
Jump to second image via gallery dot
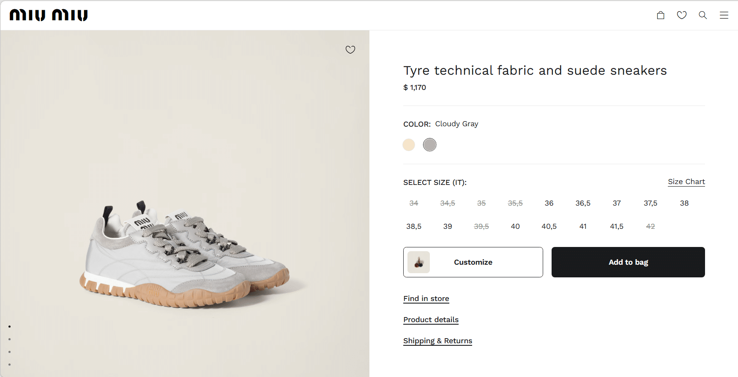9,339
